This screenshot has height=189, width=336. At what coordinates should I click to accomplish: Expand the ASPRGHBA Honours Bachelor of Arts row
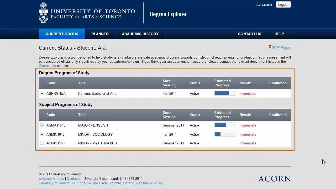[x=42, y=93]
